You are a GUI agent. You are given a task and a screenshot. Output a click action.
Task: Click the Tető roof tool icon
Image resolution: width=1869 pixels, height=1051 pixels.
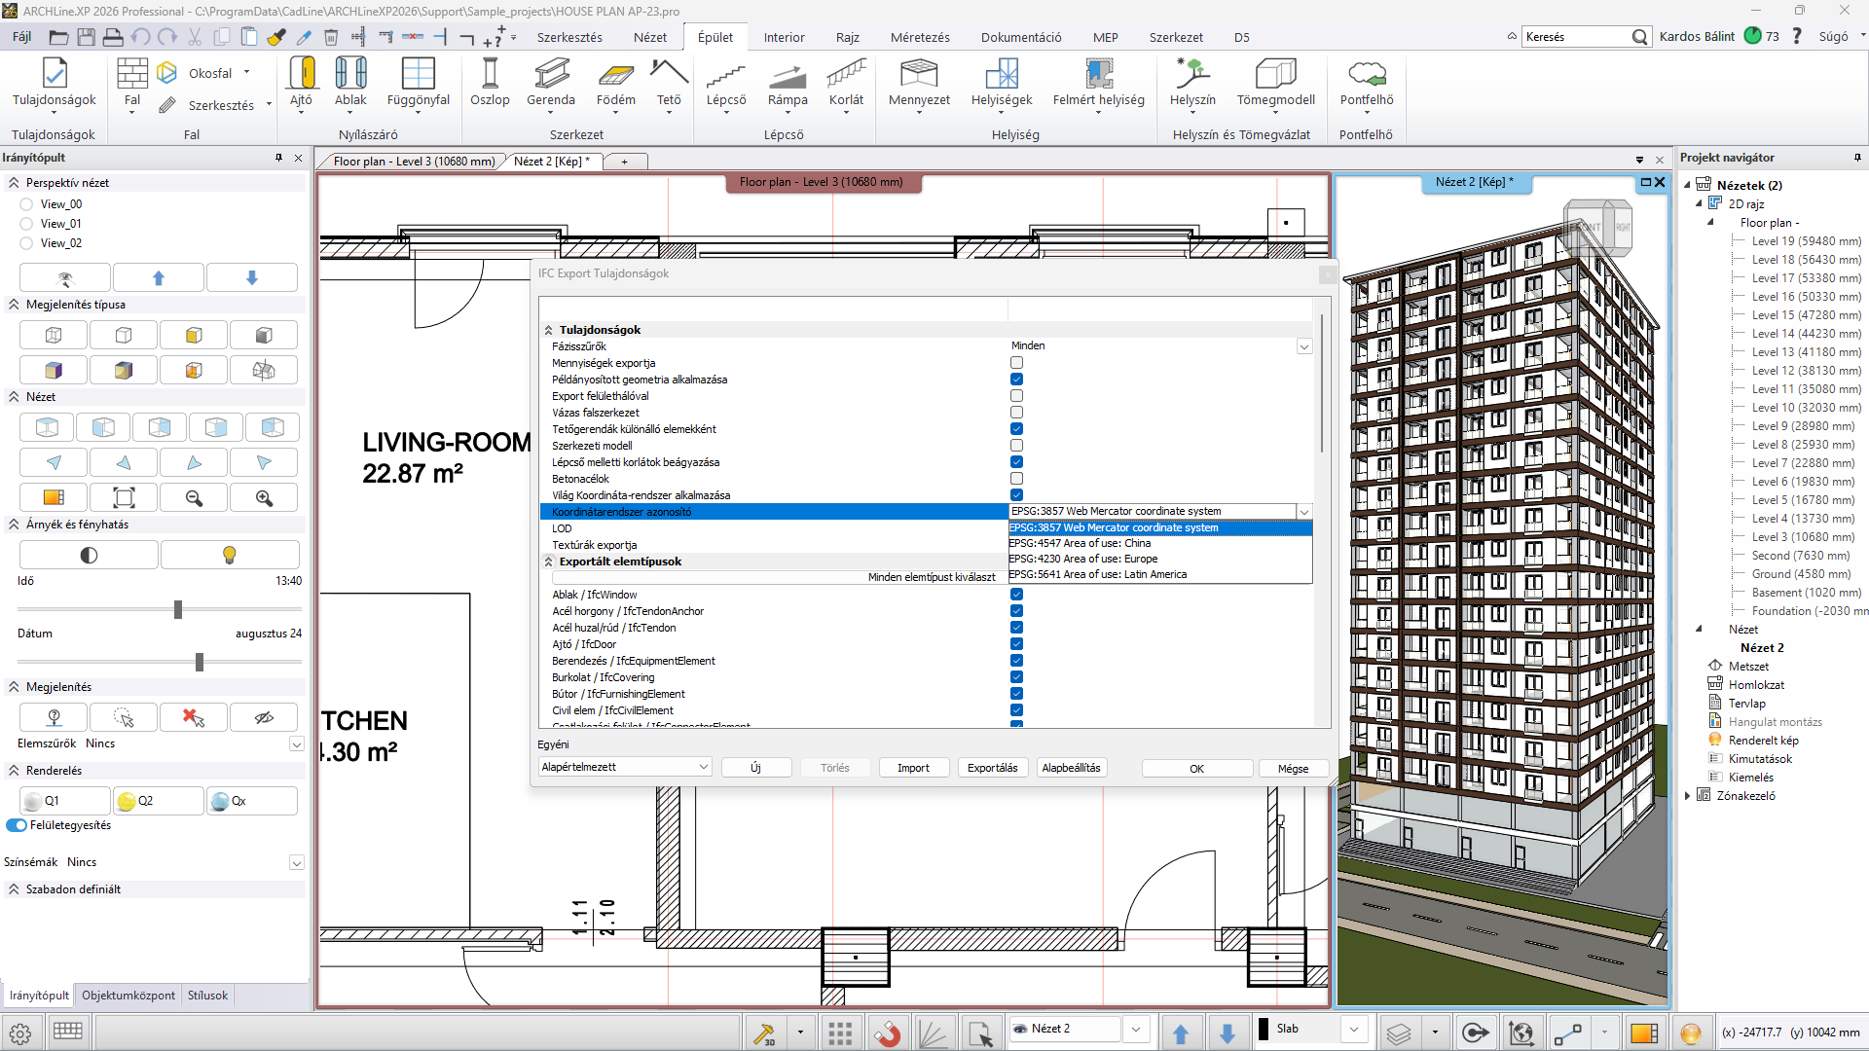click(x=669, y=74)
